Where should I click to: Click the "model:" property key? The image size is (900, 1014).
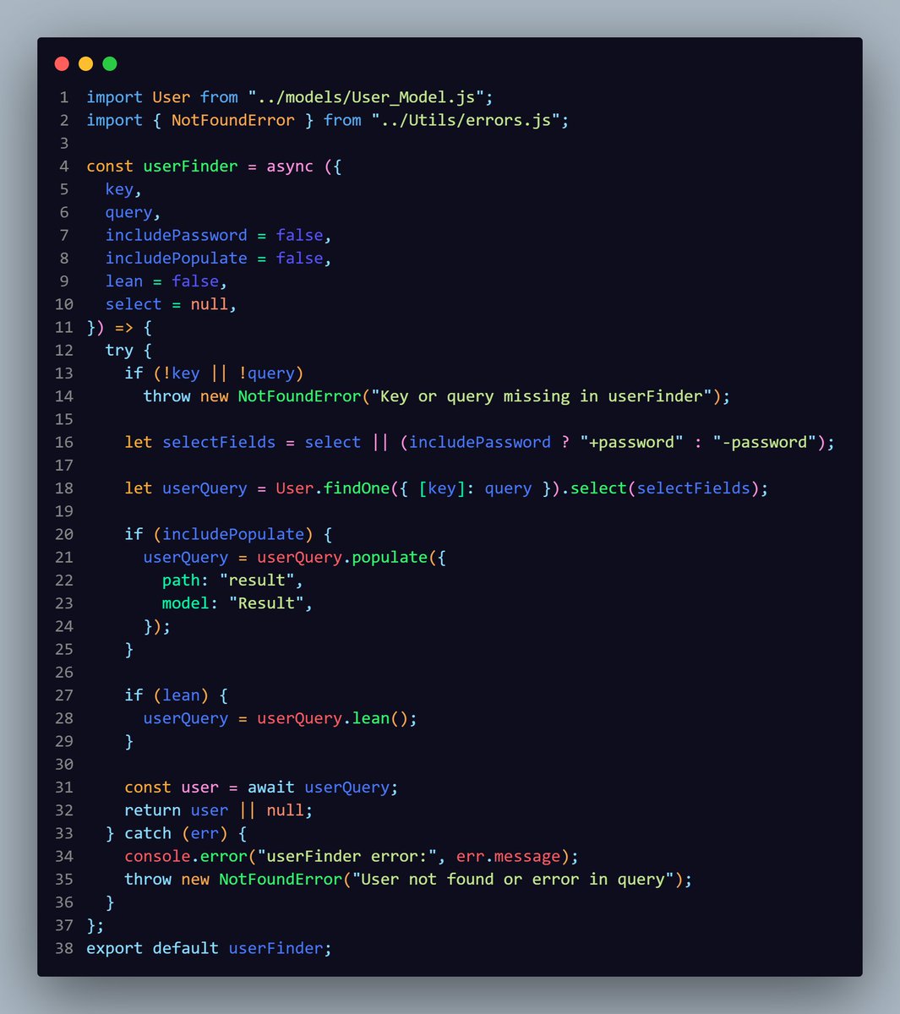click(x=191, y=603)
